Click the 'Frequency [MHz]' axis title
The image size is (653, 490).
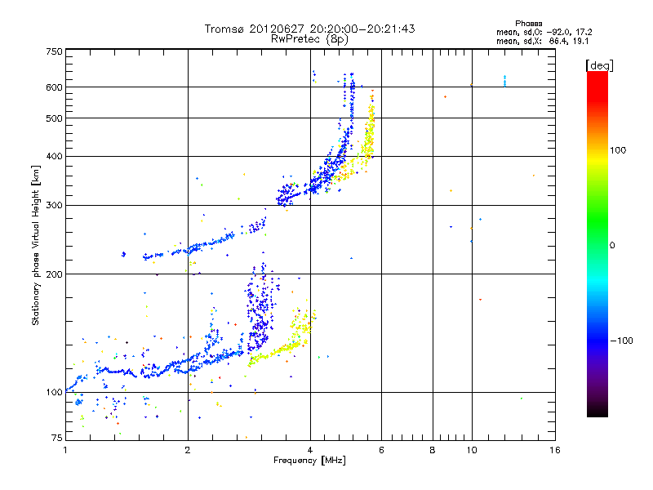coord(309,461)
